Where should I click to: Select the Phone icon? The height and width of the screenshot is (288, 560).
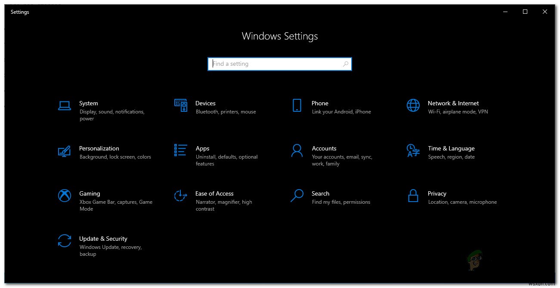(297, 105)
